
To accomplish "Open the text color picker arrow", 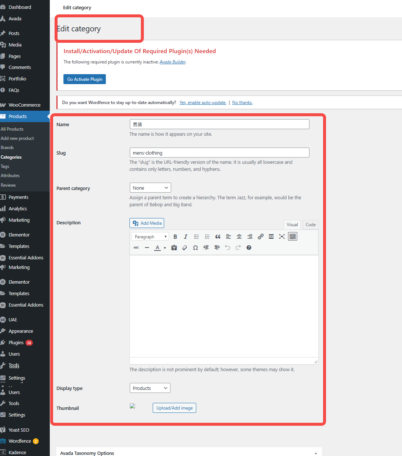I will 165,248.
